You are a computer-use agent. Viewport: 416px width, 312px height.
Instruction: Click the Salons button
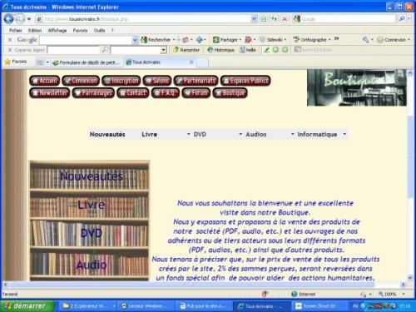pos(157,81)
